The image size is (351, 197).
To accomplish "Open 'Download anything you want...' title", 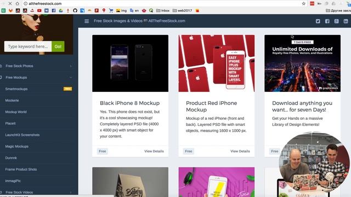I will pyautogui.click(x=302, y=106).
